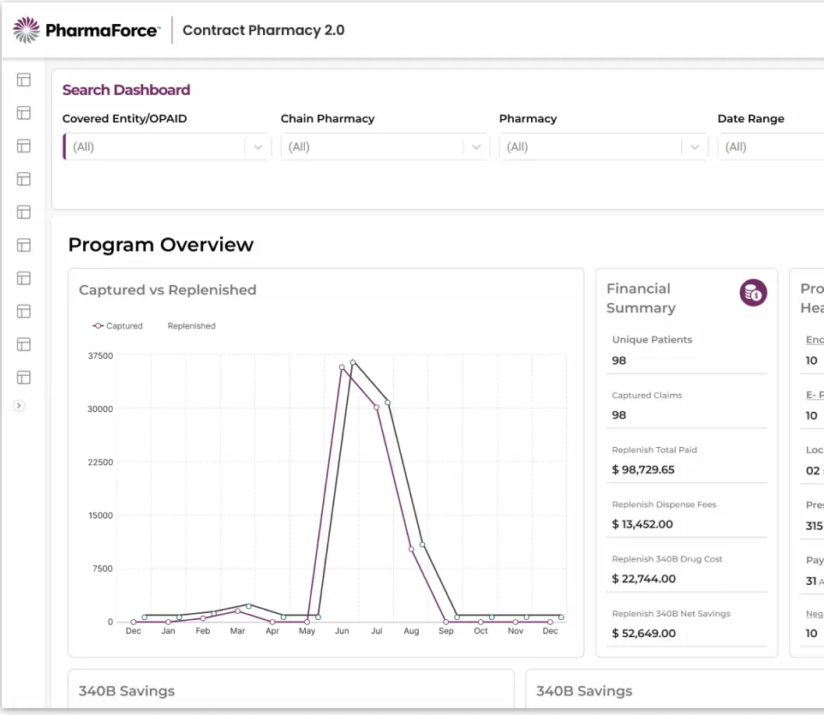Click the right 340B Savings panel title

pos(584,691)
